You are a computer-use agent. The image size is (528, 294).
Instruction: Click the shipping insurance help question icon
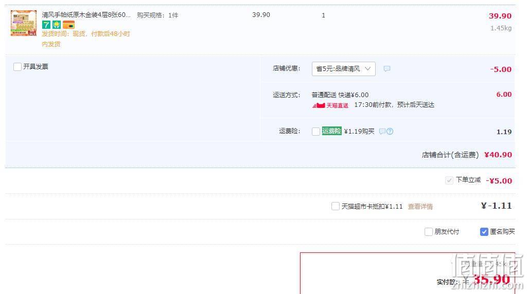point(390,131)
